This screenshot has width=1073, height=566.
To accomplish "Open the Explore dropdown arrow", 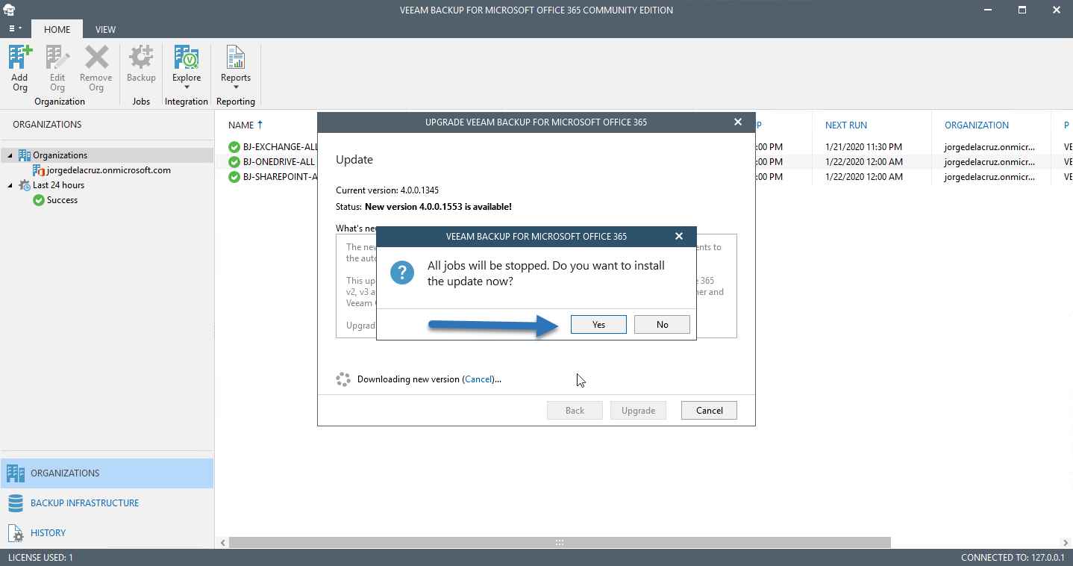I will (x=187, y=87).
